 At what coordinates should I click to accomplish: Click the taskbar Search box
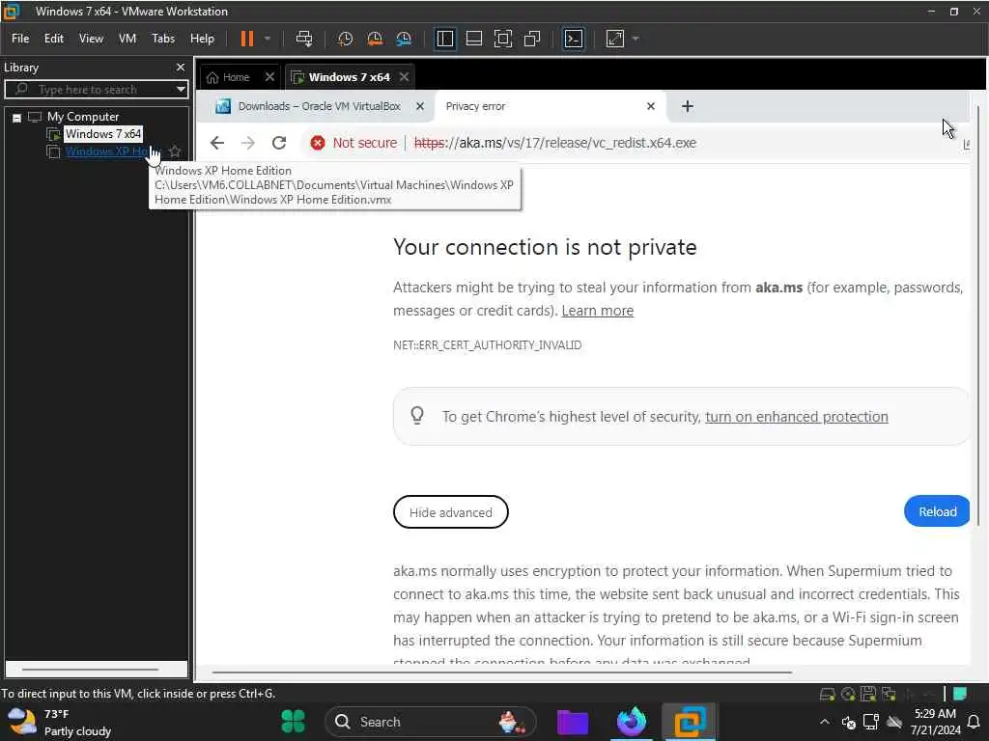(430, 722)
